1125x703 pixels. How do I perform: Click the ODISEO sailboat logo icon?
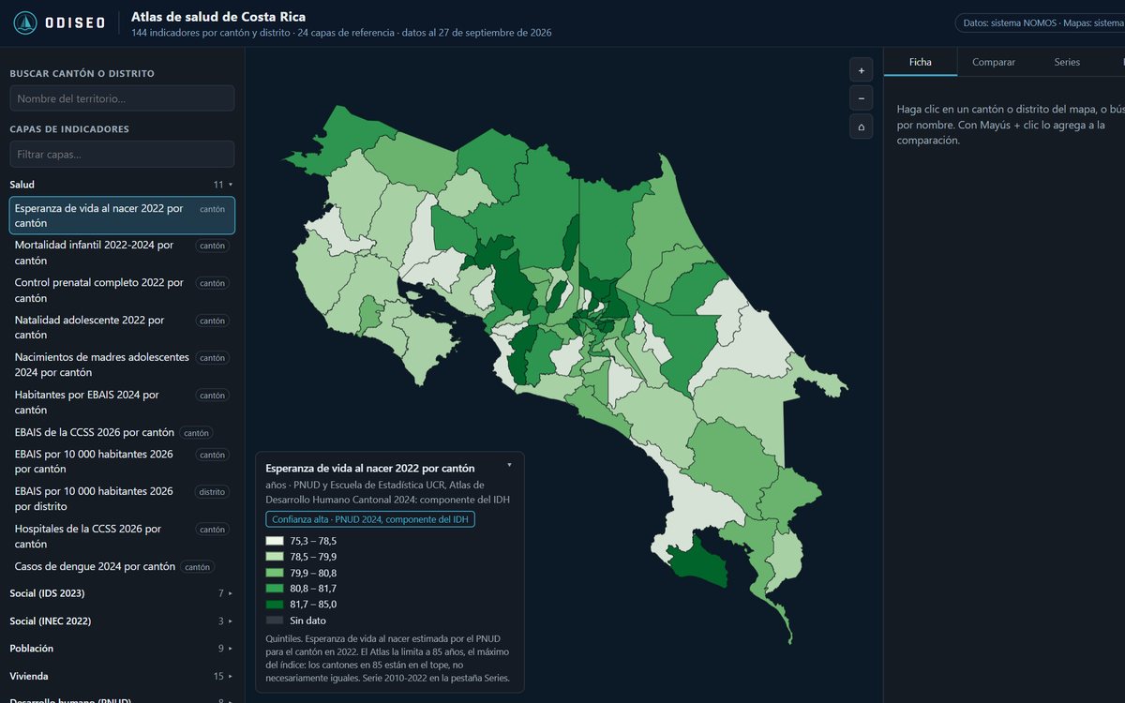24,22
